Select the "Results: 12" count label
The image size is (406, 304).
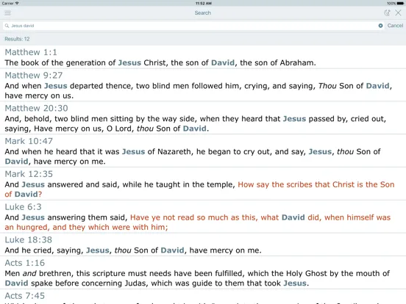pos(17,39)
